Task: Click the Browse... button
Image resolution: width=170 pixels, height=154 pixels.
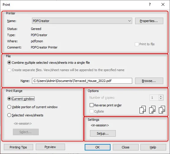Action: pyautogui.click(x=149, y=81)
